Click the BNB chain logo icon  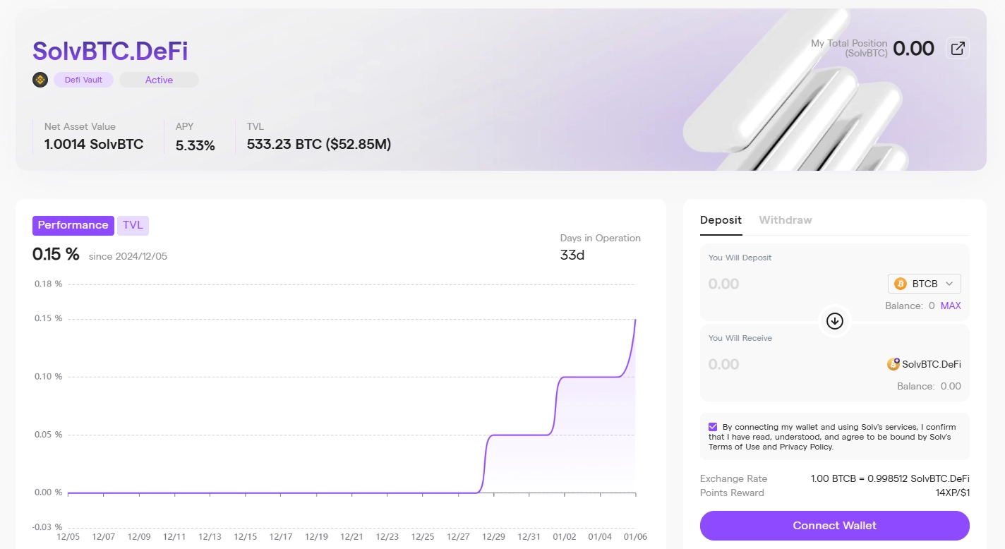pyautogui.click(x=40, y=80)
